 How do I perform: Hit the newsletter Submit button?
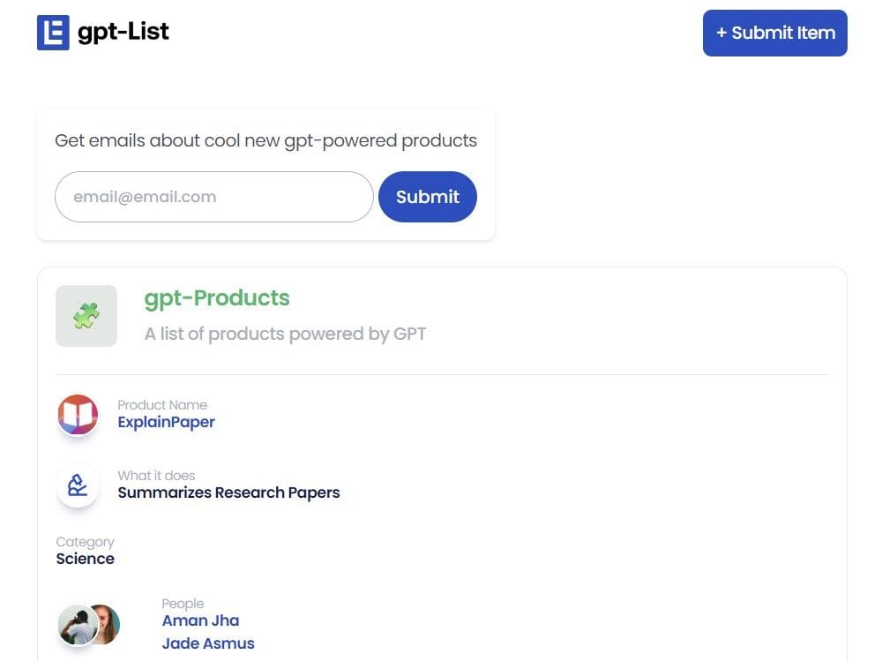pos(428,196)
